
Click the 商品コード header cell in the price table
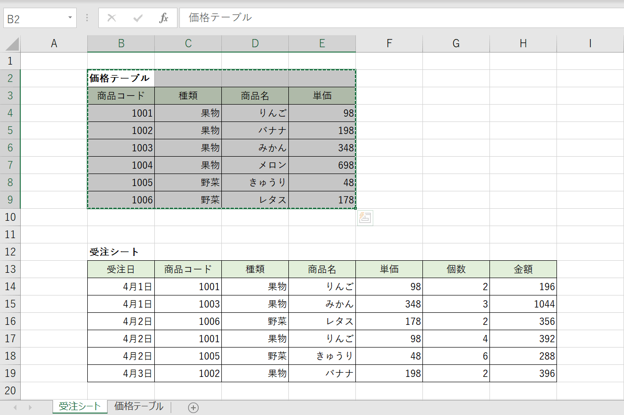[x=121, y=95]
